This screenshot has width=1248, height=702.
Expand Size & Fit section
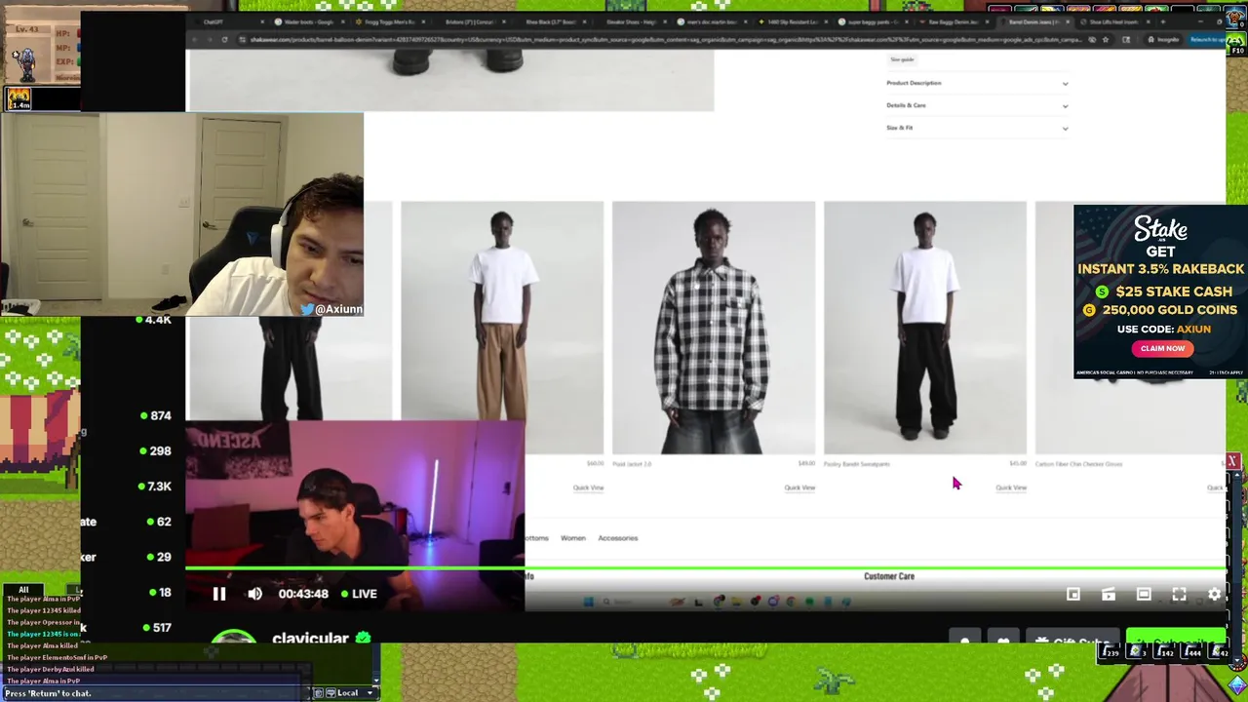pyautogui.click(x=977, y=128)
